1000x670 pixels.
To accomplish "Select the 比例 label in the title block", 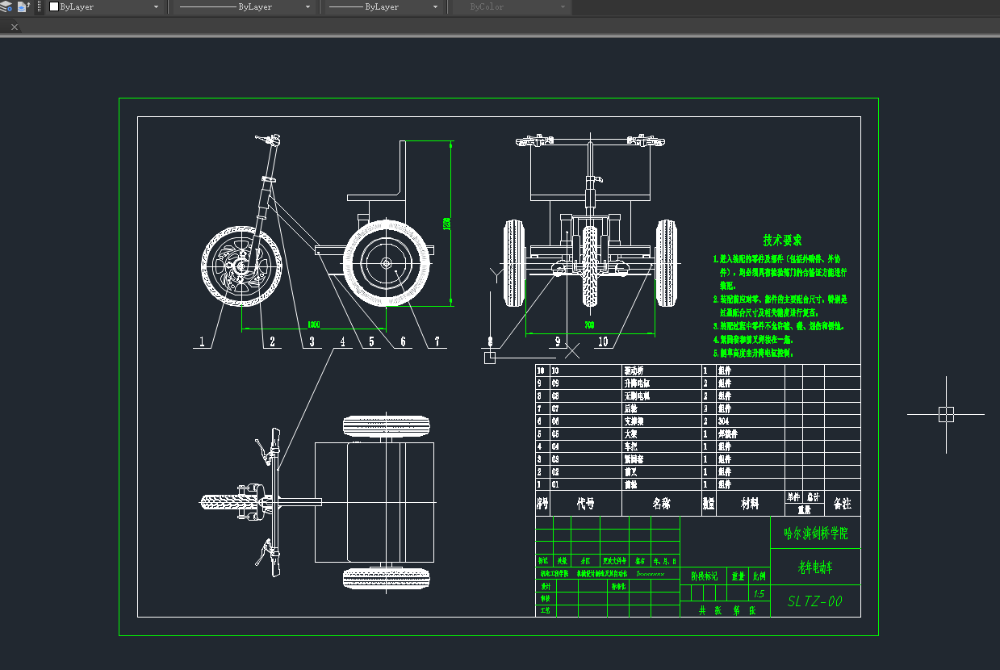I will point(759,576).
